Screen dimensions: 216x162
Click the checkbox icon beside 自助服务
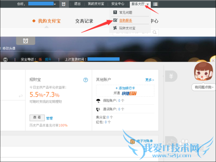(115, 20)
